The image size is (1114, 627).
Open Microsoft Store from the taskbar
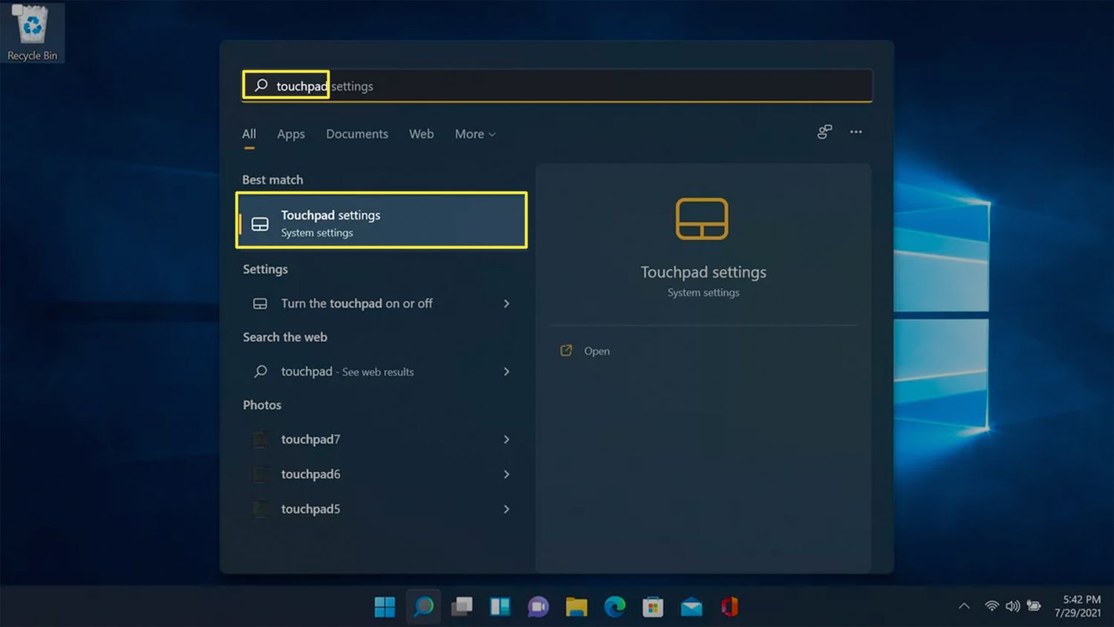pyautogui.click(x=653, y=607)
